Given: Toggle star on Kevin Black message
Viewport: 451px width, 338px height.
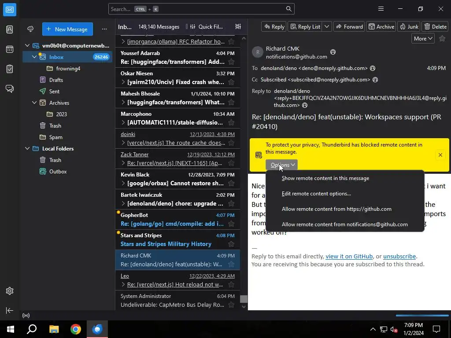Looking at the screenshot, I should point(231,184).
